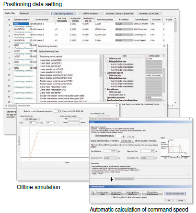Choose Position-speed switching control (RVS)
Screen dimensions: 196x213
tap(56, 84)
